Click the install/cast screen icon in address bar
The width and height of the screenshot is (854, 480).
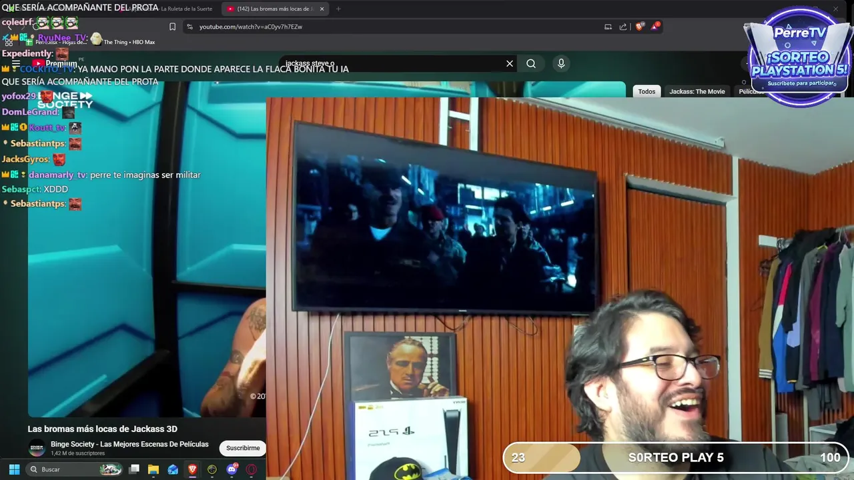pos(608,27)
